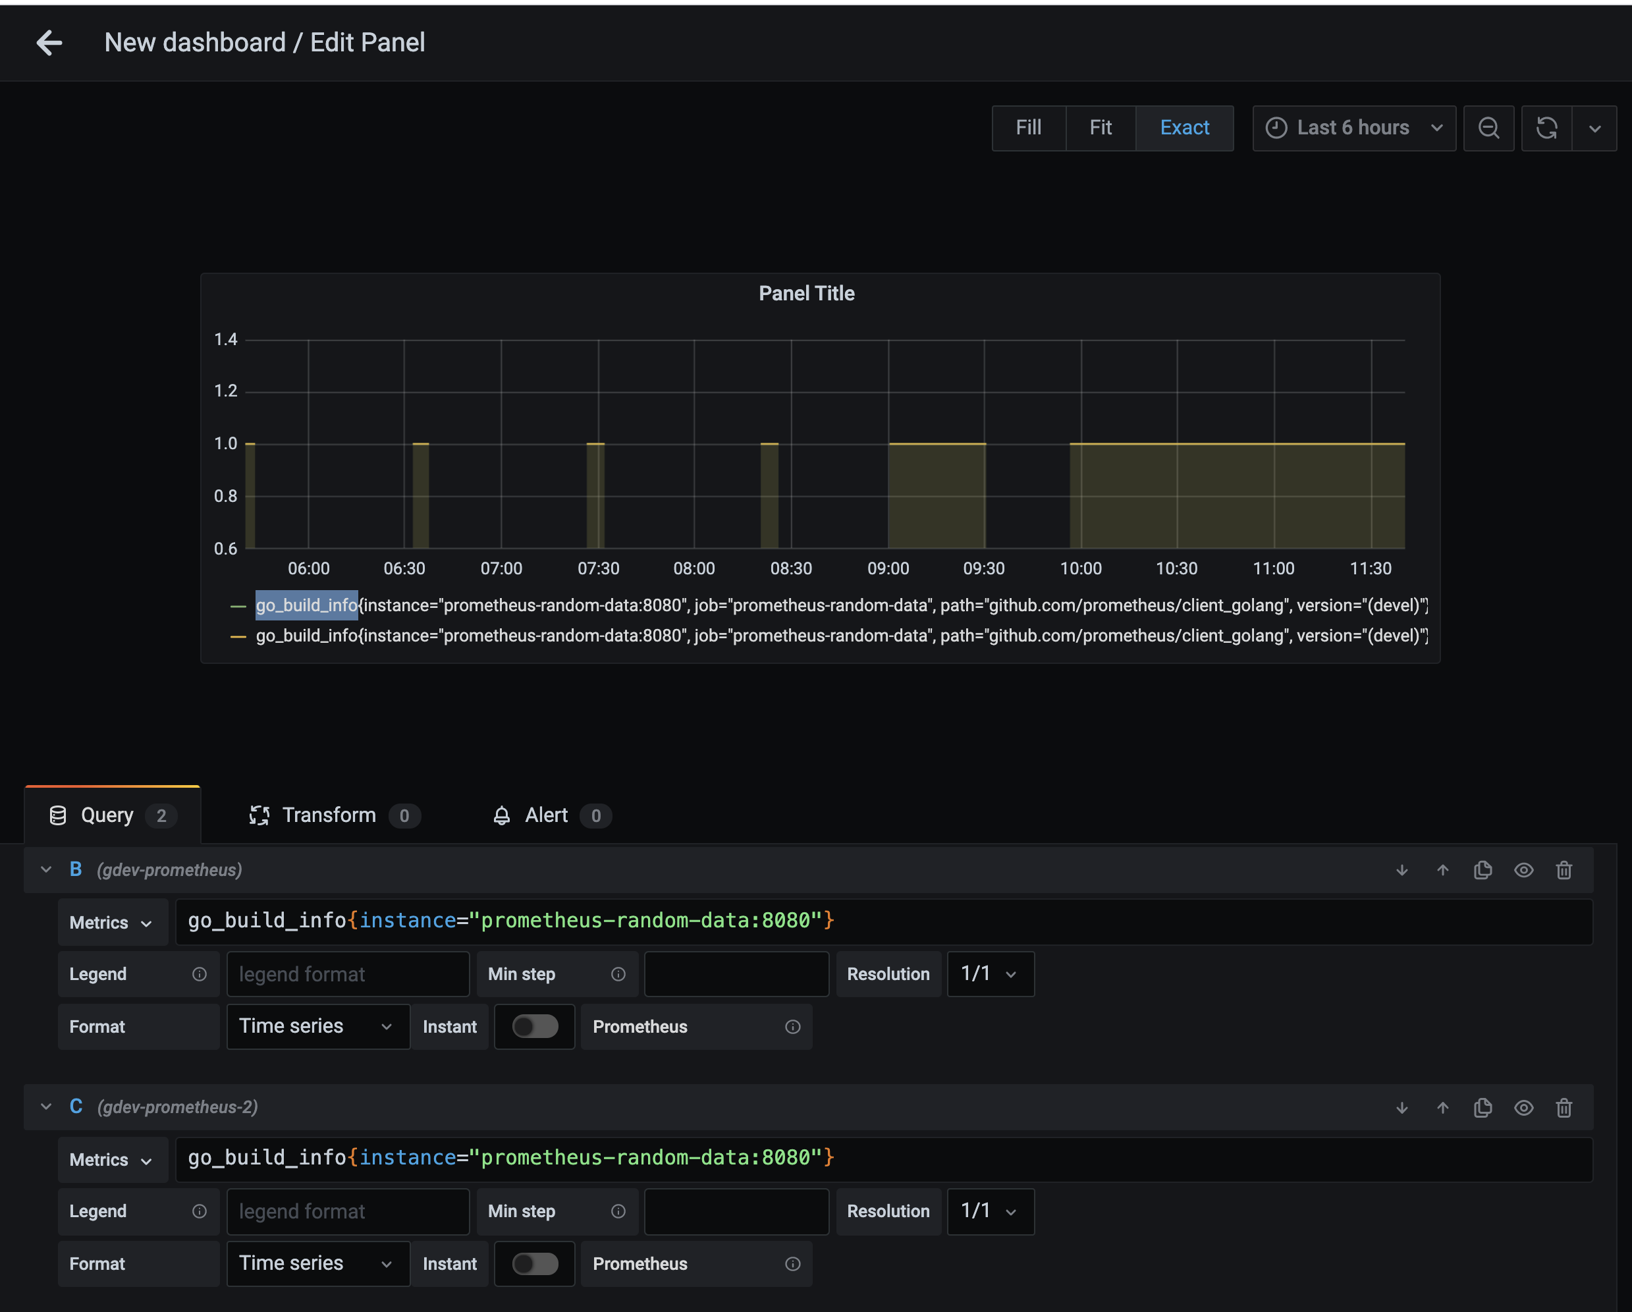Enable Instant mode for query C
Viewport: 1632px width, 1312px height.
pyautogui.click(x=534, y=1263)
